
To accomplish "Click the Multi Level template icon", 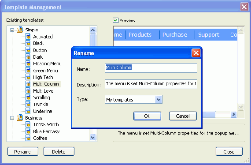I will tap(28, 91).
